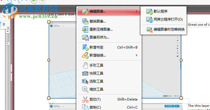
Task: Click the magnifier zoom icon
Action: pyautogui.click(x=85, y=89)
